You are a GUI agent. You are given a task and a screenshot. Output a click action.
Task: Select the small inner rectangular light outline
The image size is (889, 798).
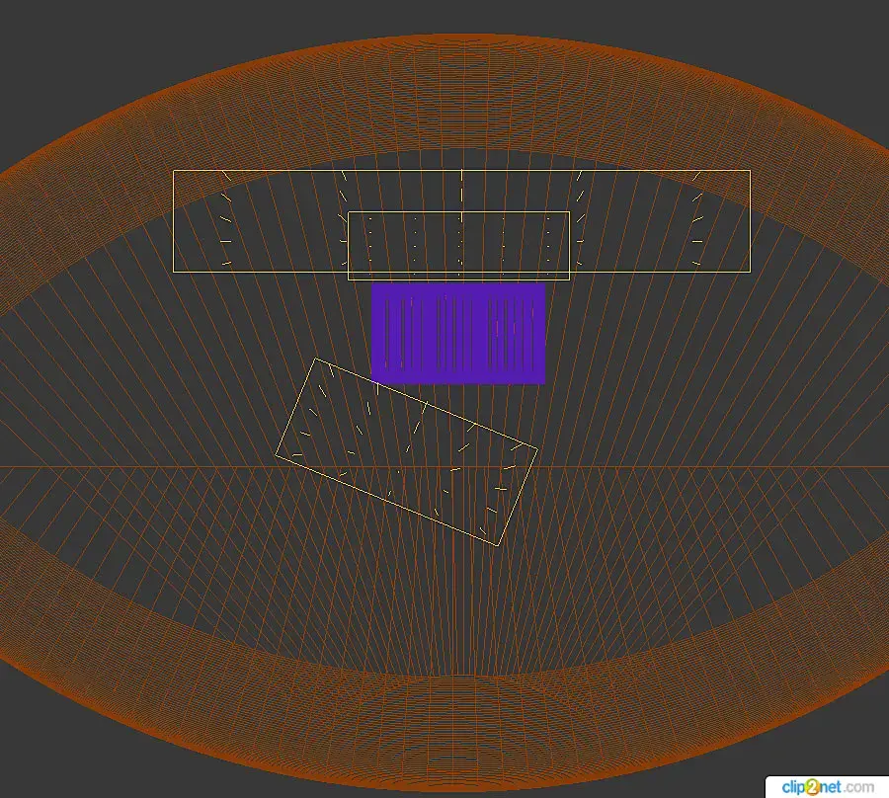458,245
